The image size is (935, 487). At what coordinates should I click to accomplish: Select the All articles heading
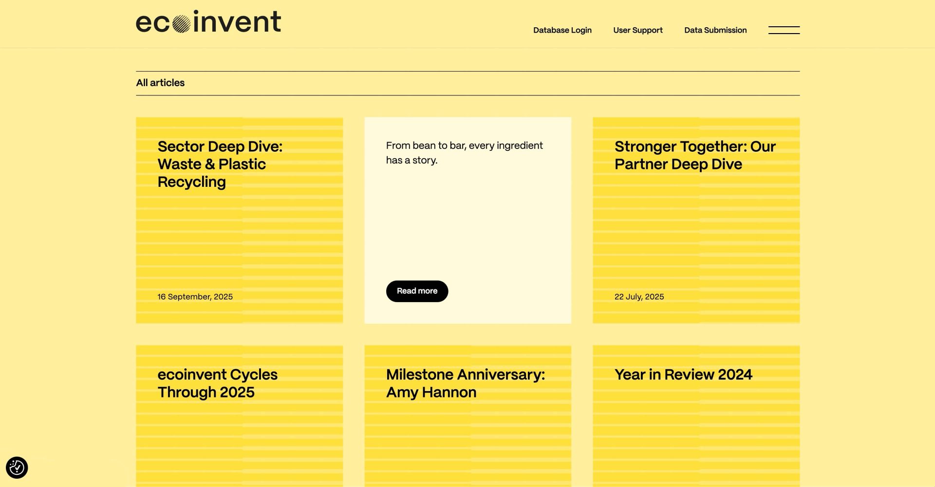160,83
